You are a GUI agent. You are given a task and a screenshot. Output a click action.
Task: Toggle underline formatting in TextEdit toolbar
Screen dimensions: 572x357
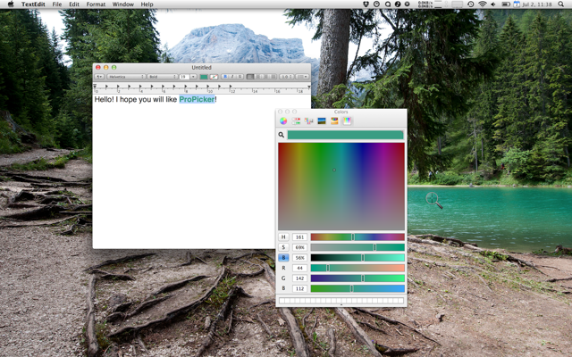coord(240,77)
